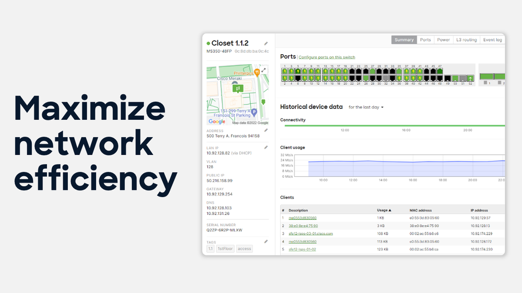522x293 pixels.
Task: Select uplink port 52 with arrow icon
Action: (x=470, y=78)
